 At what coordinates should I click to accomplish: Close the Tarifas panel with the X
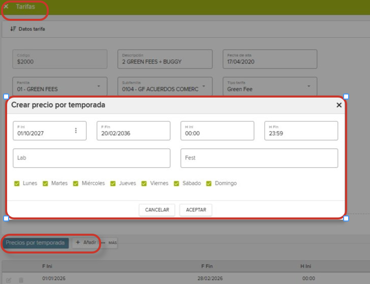6,7
